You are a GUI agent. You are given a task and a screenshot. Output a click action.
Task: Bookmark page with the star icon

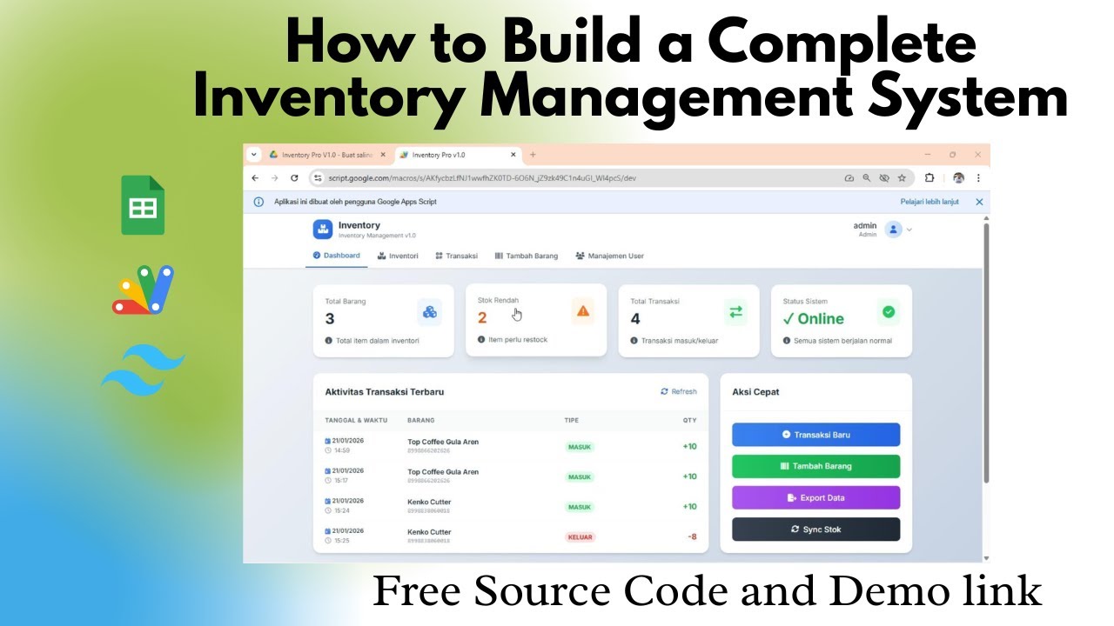(x=902, y=177)
